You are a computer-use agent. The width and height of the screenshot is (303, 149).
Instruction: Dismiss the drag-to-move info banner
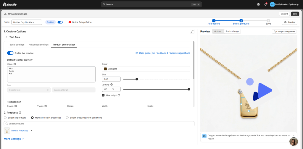click(x=294, y=135)
